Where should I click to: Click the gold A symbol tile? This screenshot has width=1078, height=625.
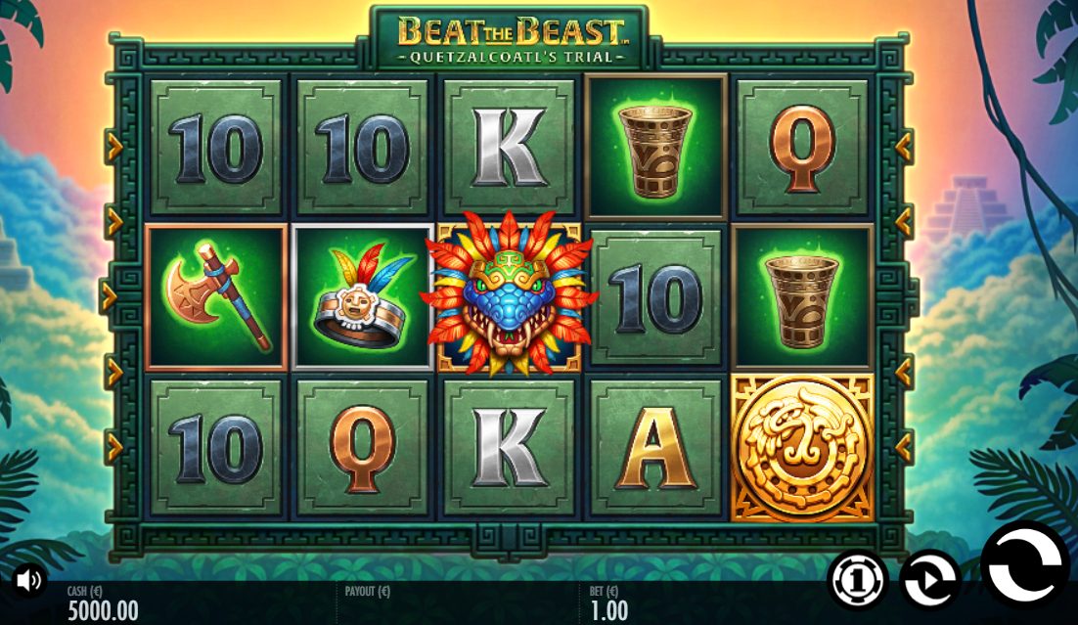655,447
